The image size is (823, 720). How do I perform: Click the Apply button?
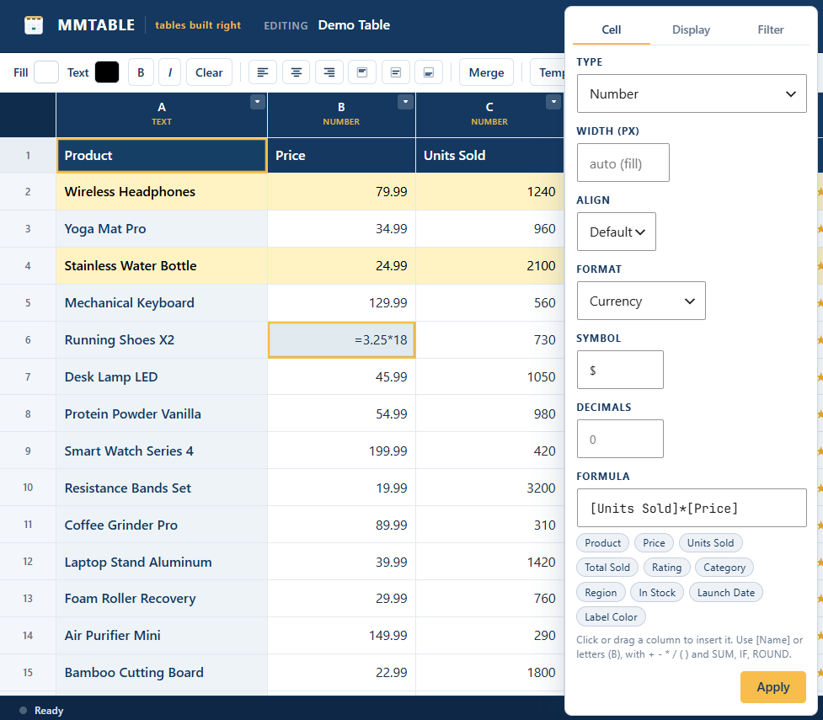point(773,687)
